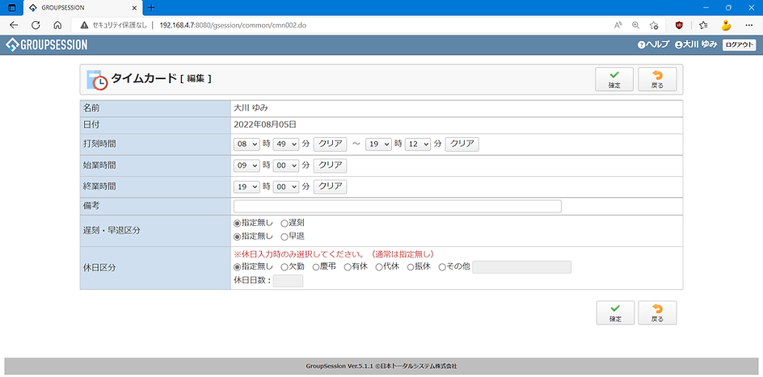The width and height of the screenshot is (763, 377).
Task: Click the その他 description text field
Action: point(521,267)
